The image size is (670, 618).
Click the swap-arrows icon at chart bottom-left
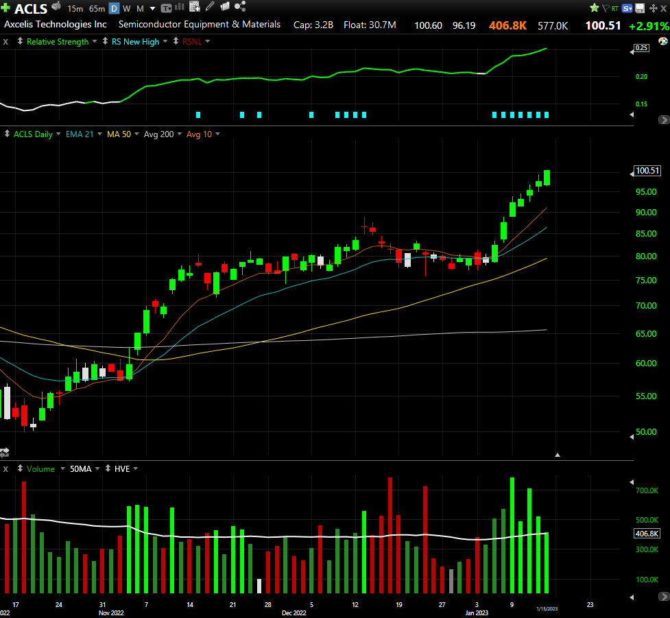click(x=5, y=452)
